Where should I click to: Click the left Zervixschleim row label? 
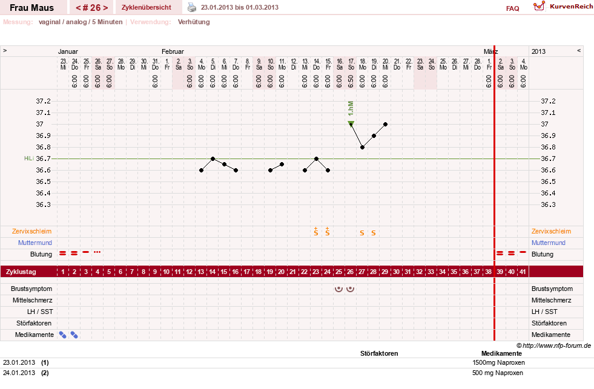(x=32, y=231)
